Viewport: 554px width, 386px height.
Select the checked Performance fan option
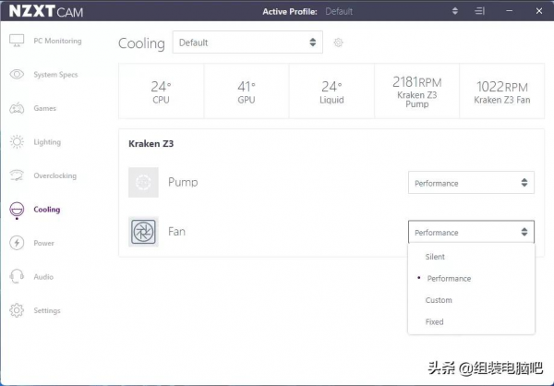click(x=449, y=278)
